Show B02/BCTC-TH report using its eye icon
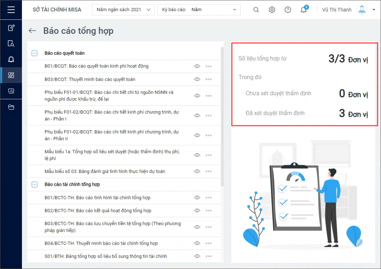 tap(197, 210)
